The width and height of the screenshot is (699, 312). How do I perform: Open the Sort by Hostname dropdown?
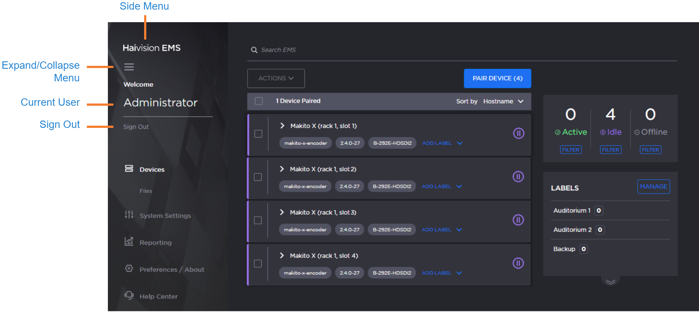[503, 101]
